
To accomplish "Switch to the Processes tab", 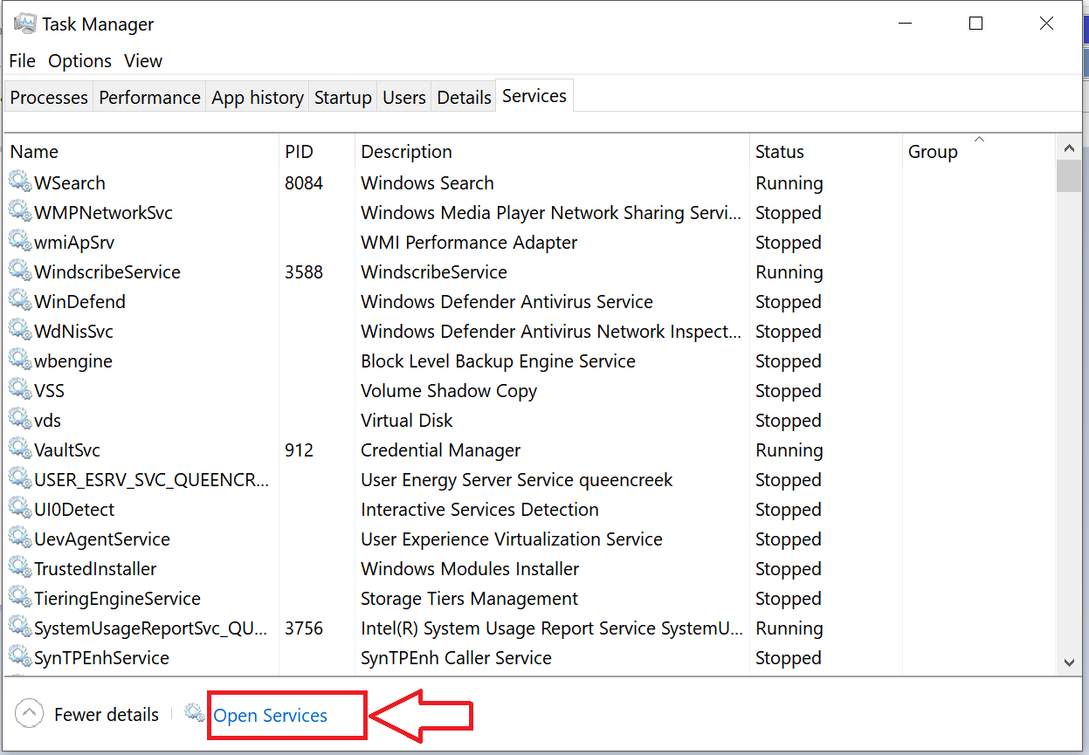I will pyautogui.click(x=49, y=98).
